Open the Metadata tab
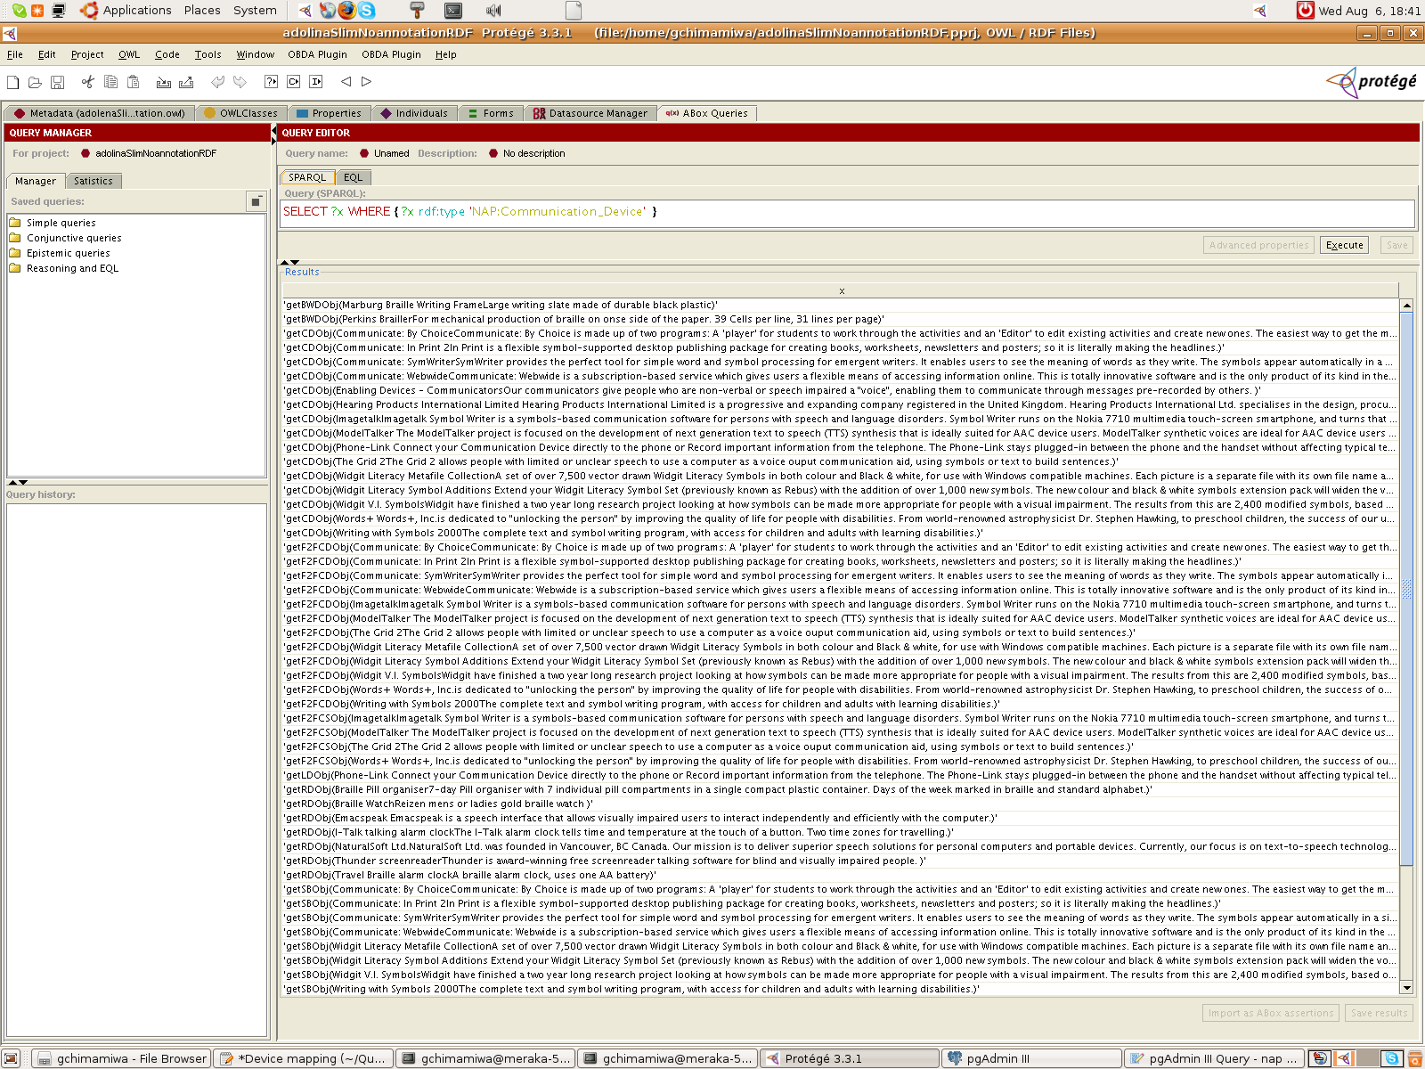This screenshot has height=1069, width=1425. click(x=100, y=113)
